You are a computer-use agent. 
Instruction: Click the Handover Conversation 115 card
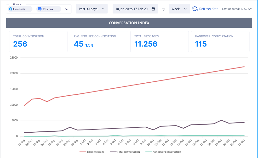coord(220,41)
